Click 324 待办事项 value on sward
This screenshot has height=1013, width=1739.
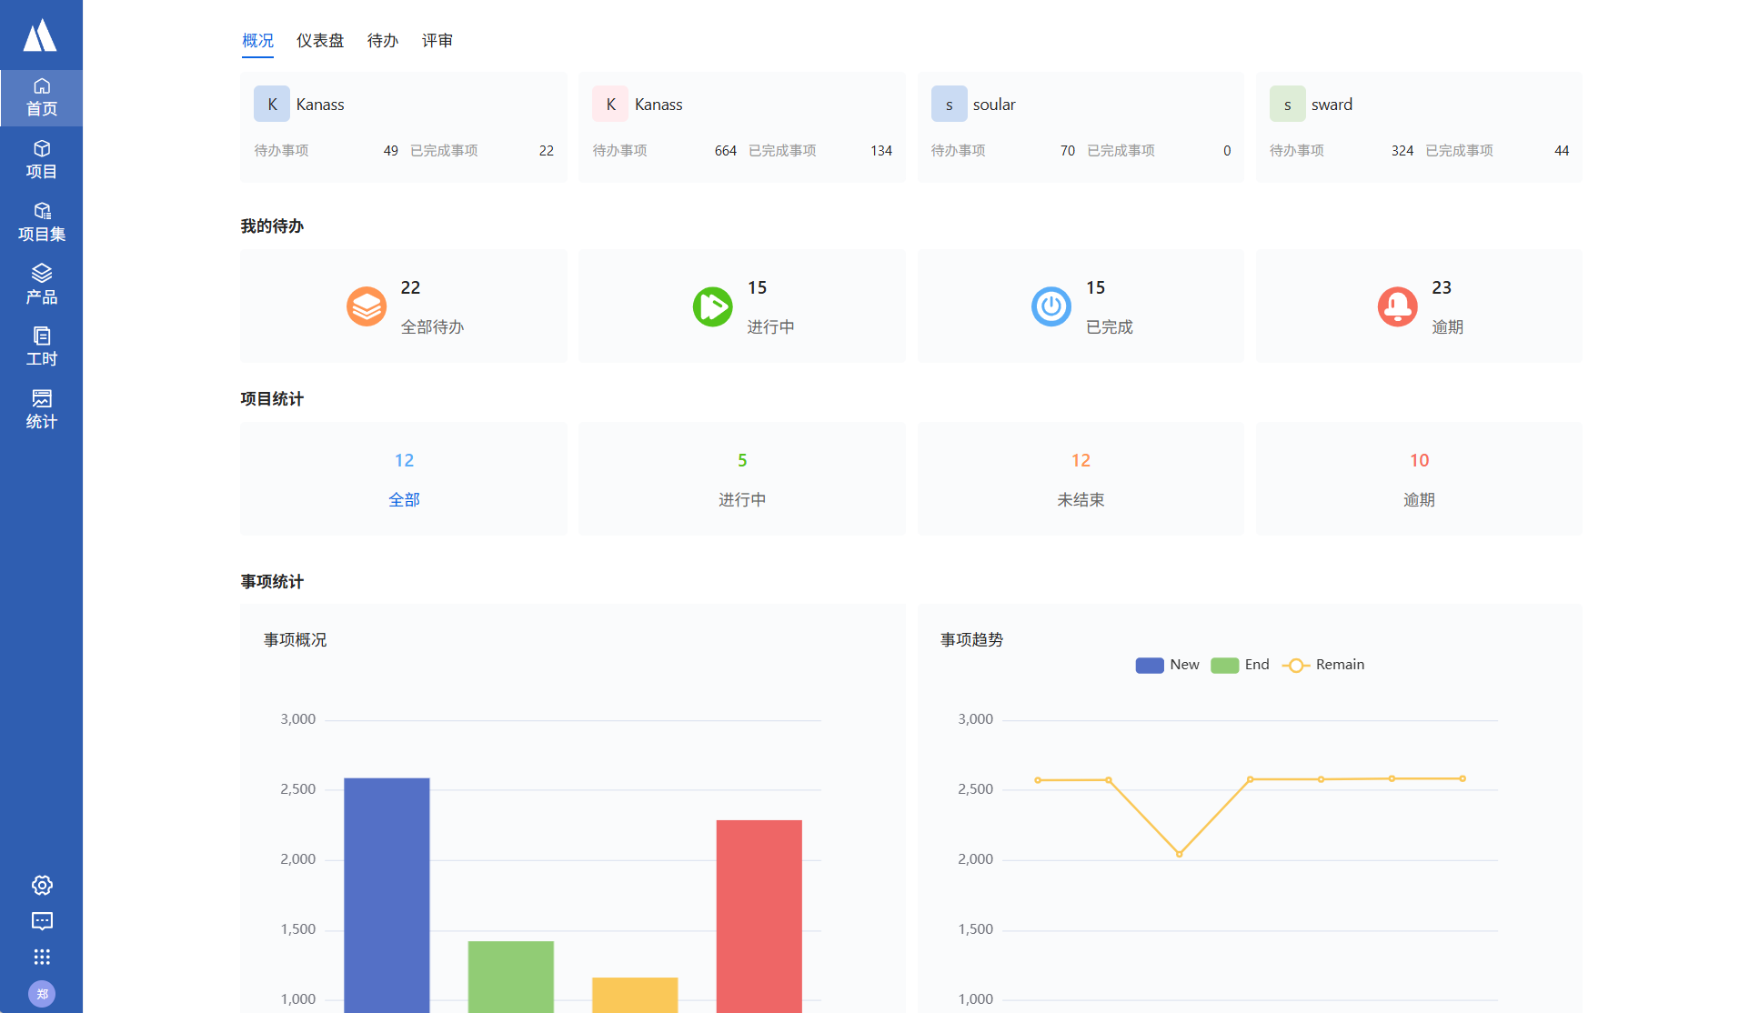[1402, 151]
